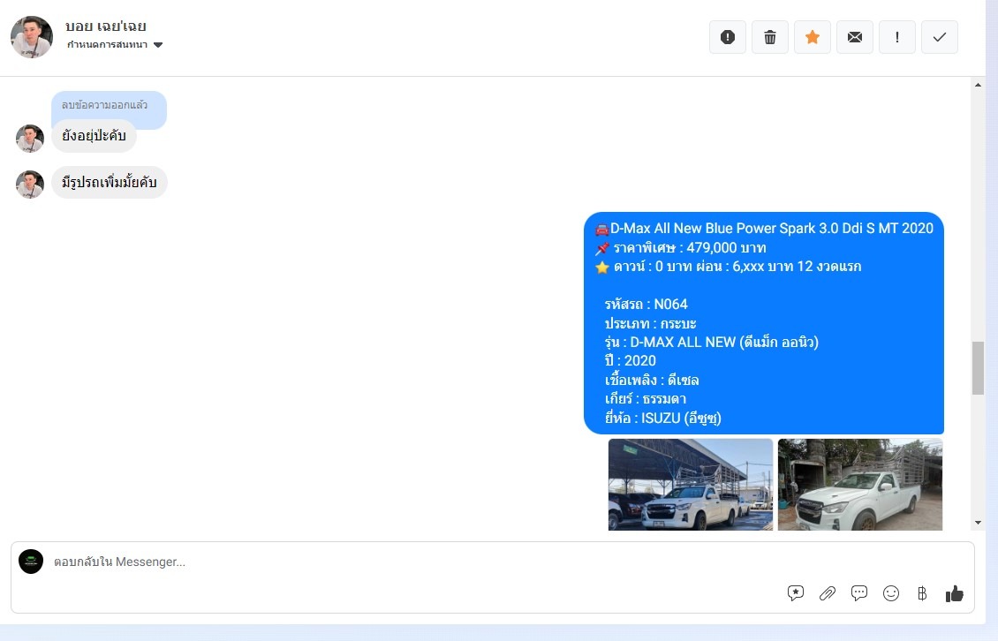Click the line ประเภท : กระบะ
Viewport: 998px width, 641px height.
[651, 323]
